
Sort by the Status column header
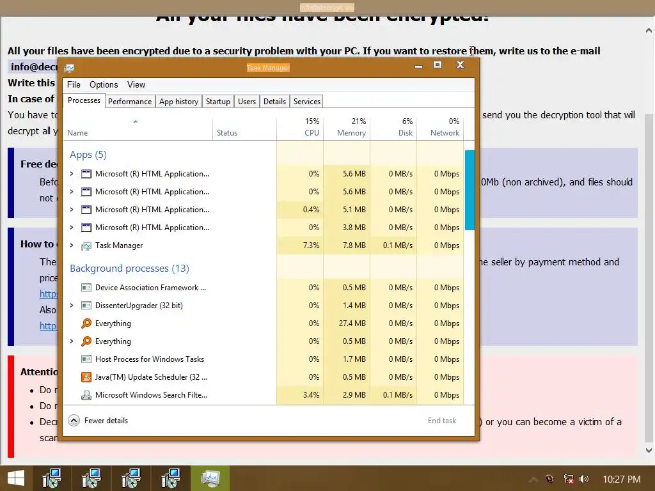pyautogui.click(x=227, y=133)
